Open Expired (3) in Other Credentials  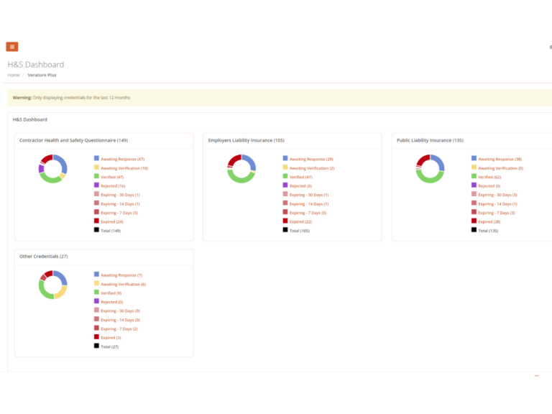pyautogui.click(x=111, y=338)
